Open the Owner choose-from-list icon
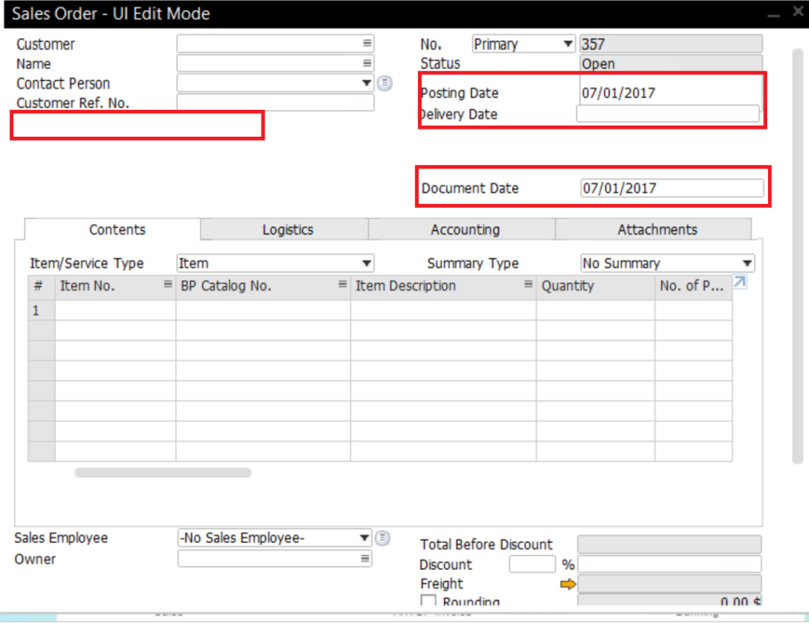 [x=364, y=559]
